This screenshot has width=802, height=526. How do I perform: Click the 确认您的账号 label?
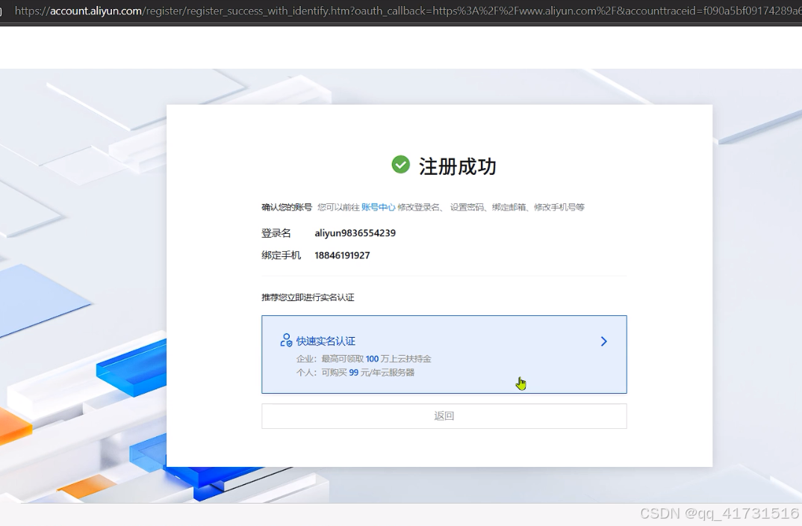(287, 207)
